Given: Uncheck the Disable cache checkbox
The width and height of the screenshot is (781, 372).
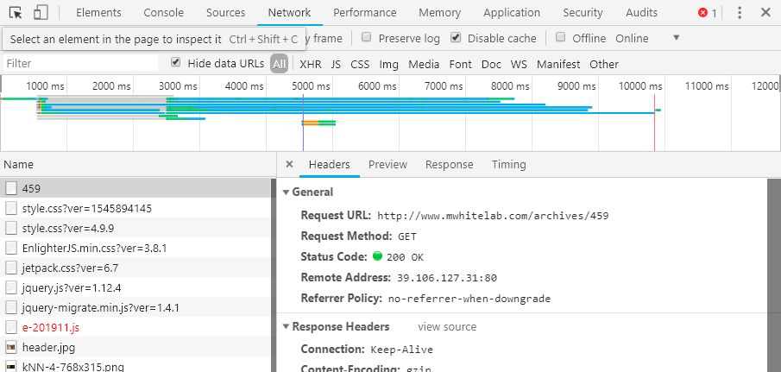Looking at the screenshot, I should pos(456,37).
